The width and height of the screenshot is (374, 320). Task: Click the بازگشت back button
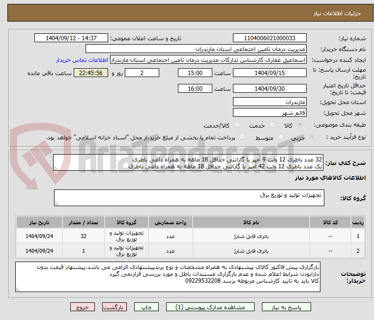pos(114,307)
